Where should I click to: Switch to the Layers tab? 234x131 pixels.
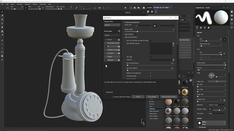(150, 8)
